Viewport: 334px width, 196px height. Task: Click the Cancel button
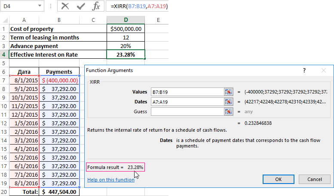click(314, 179)
